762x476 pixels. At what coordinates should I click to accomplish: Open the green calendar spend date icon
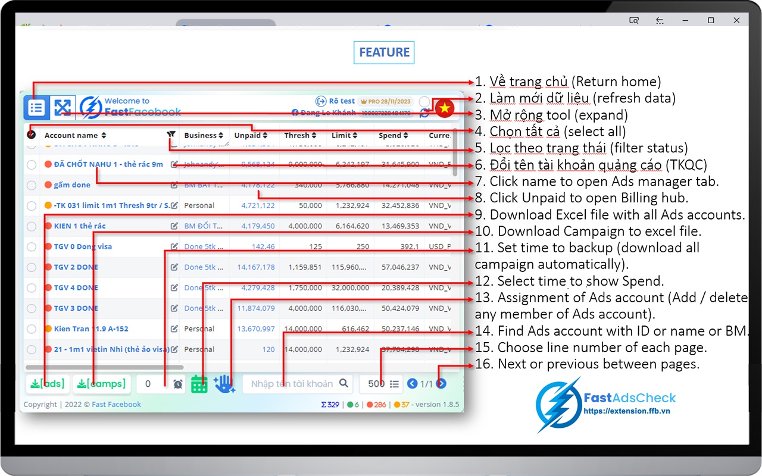click(x=199, y=384)
